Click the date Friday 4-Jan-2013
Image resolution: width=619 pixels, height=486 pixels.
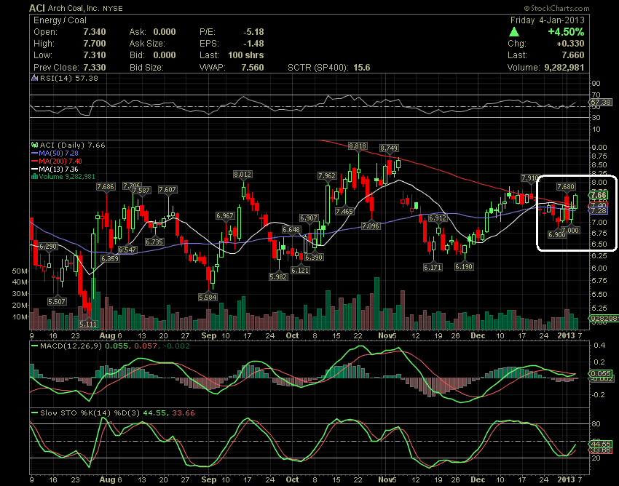pos(547,20)
